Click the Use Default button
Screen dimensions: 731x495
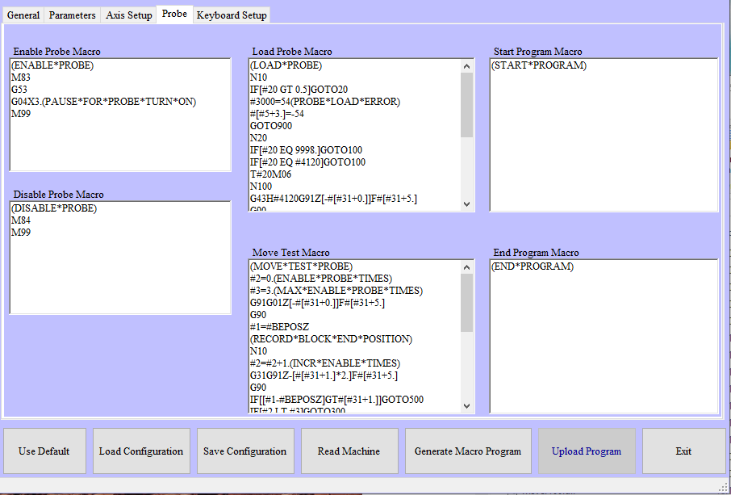coord(44,451)
